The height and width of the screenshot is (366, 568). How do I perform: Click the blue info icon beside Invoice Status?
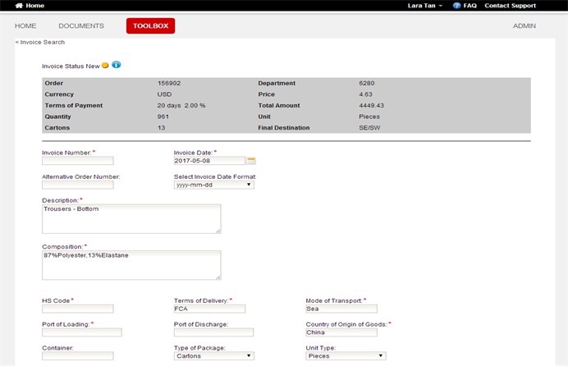(116, 65)
